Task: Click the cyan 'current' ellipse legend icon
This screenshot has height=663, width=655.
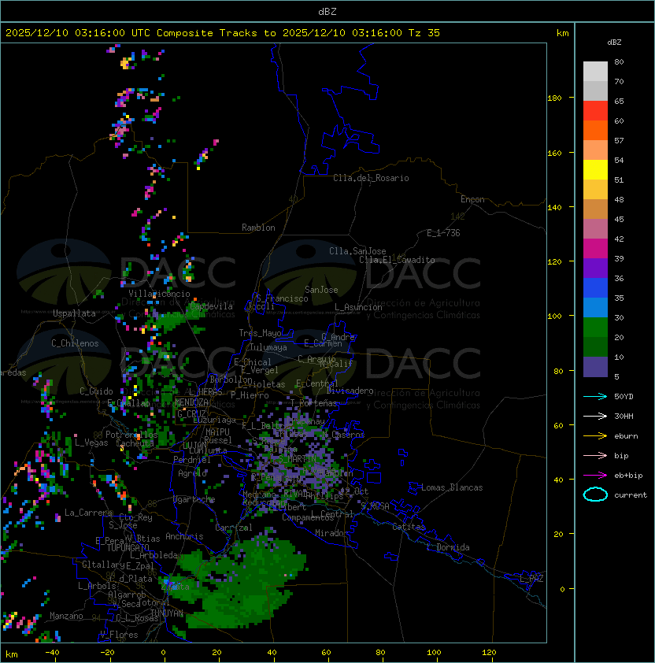Action: [x=595, y=494]
